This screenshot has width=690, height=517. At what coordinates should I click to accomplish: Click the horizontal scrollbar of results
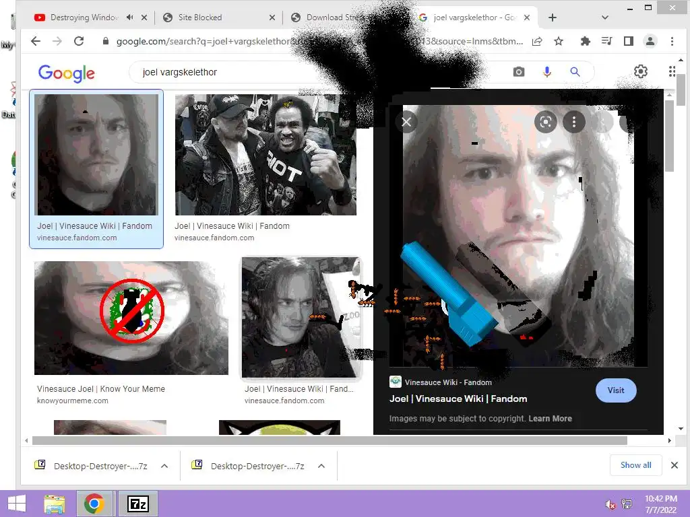(x=330, y=440)
